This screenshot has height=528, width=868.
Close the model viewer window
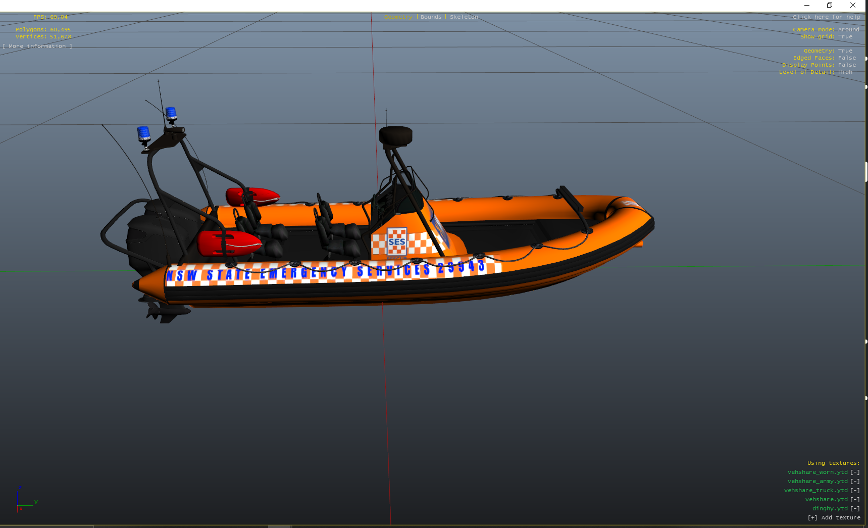pyautogui.click(x=853, y=5)
